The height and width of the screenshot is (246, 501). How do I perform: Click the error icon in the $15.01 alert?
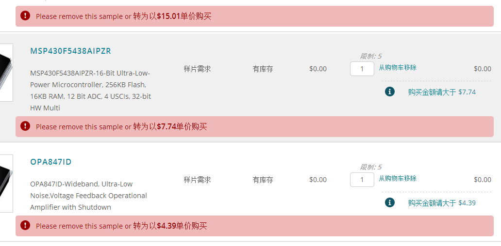(25, 16)
